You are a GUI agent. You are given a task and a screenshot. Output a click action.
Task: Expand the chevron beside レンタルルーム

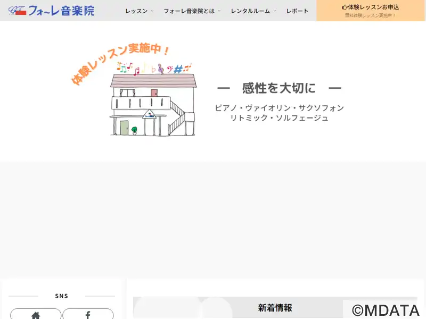(x=274, y=11)
